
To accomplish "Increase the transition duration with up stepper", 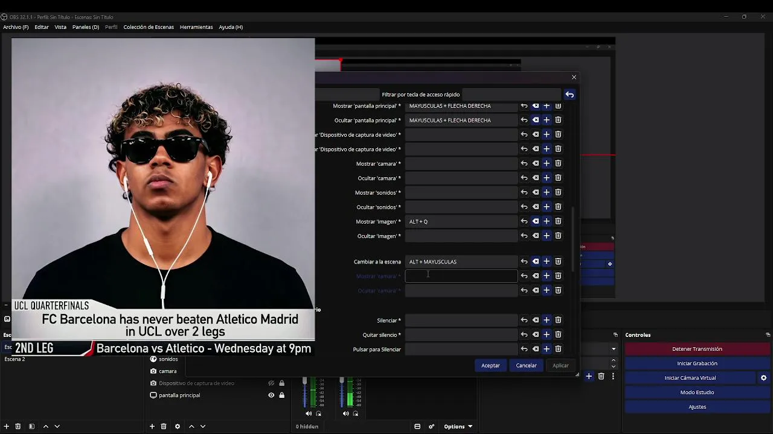I will [614, 360].
